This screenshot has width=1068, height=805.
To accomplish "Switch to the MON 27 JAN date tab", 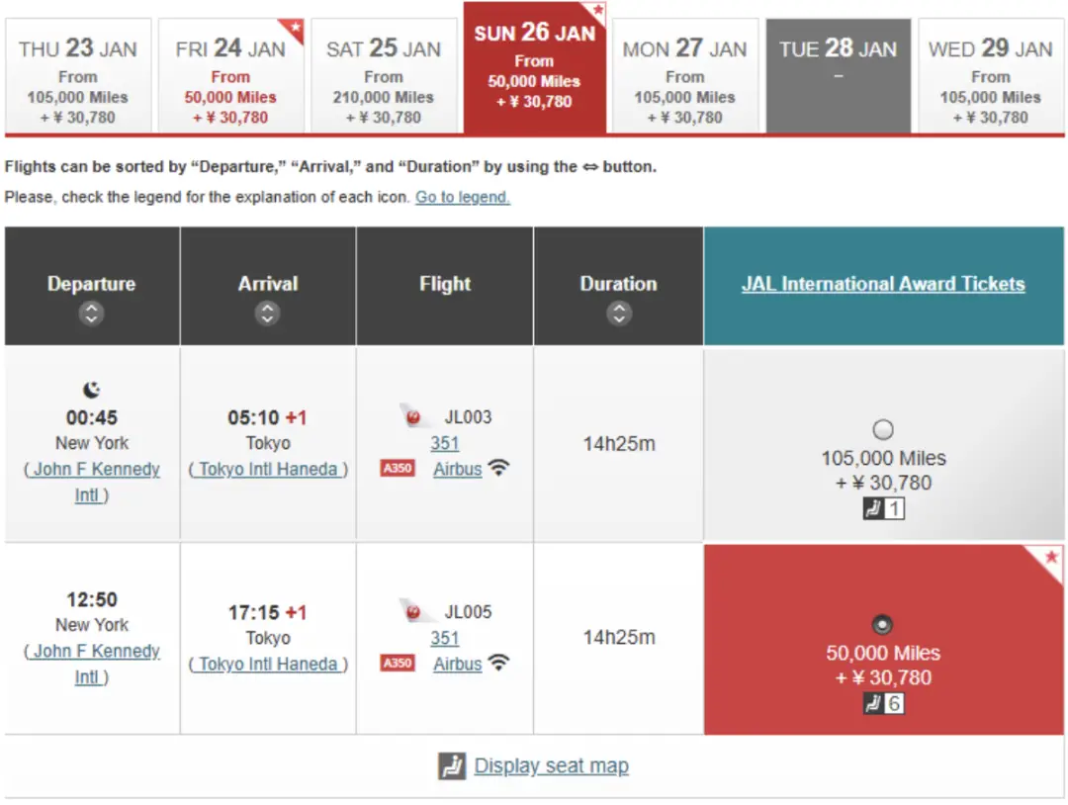I will point(684,76).
